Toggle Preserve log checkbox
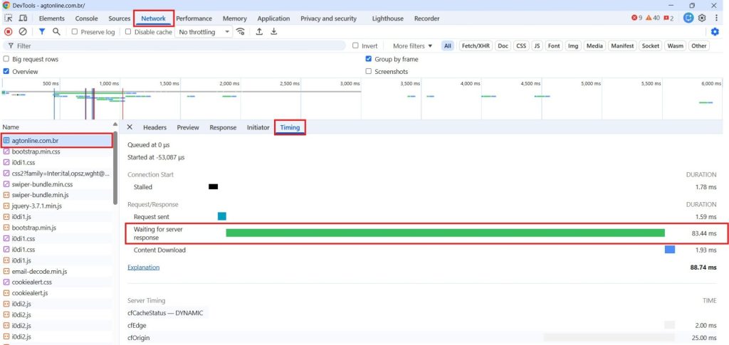The height and width of the screenshot is (345, 729). coord(74,32)
